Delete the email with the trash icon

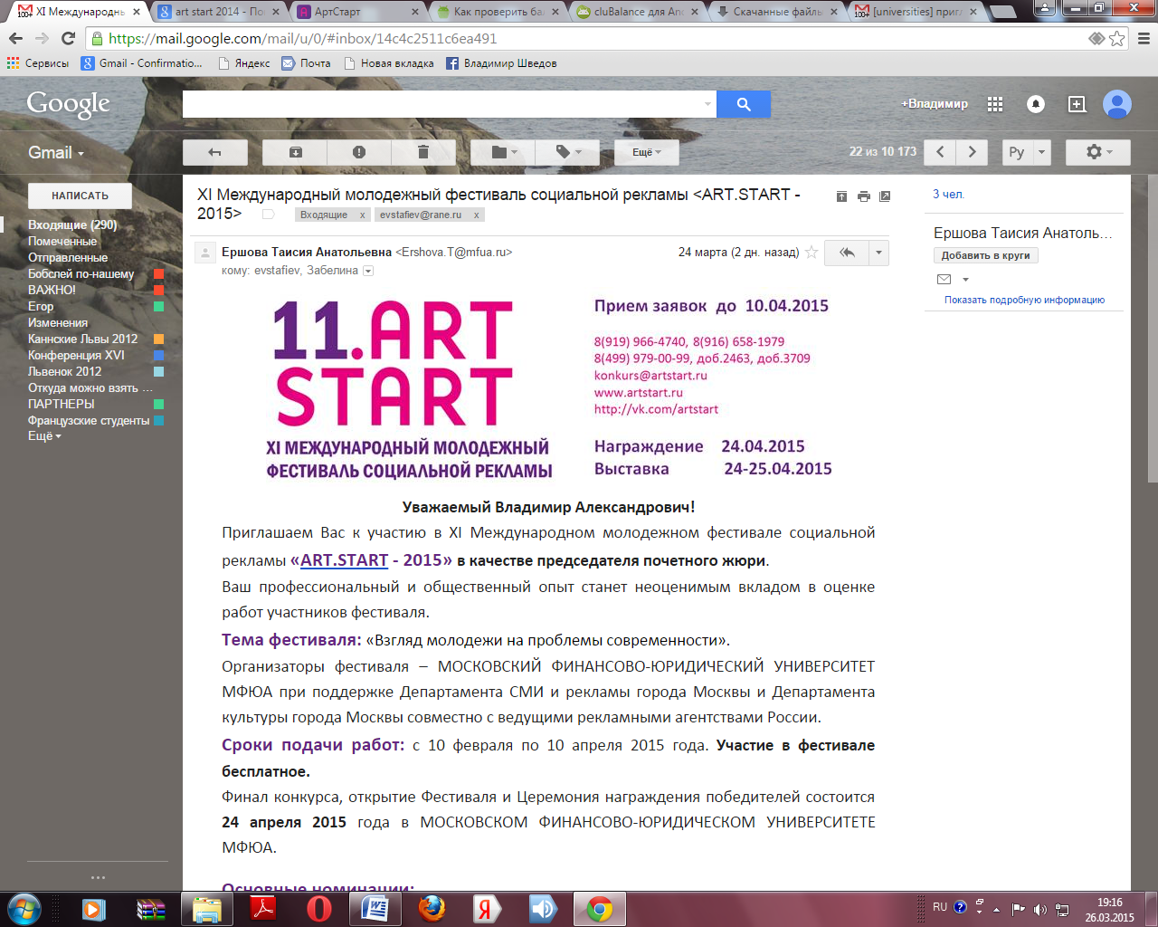tap(422, 152)
